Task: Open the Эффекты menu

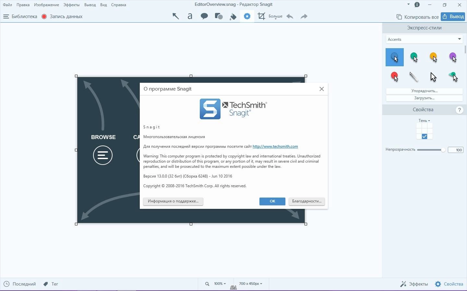Action: point(71,5)
